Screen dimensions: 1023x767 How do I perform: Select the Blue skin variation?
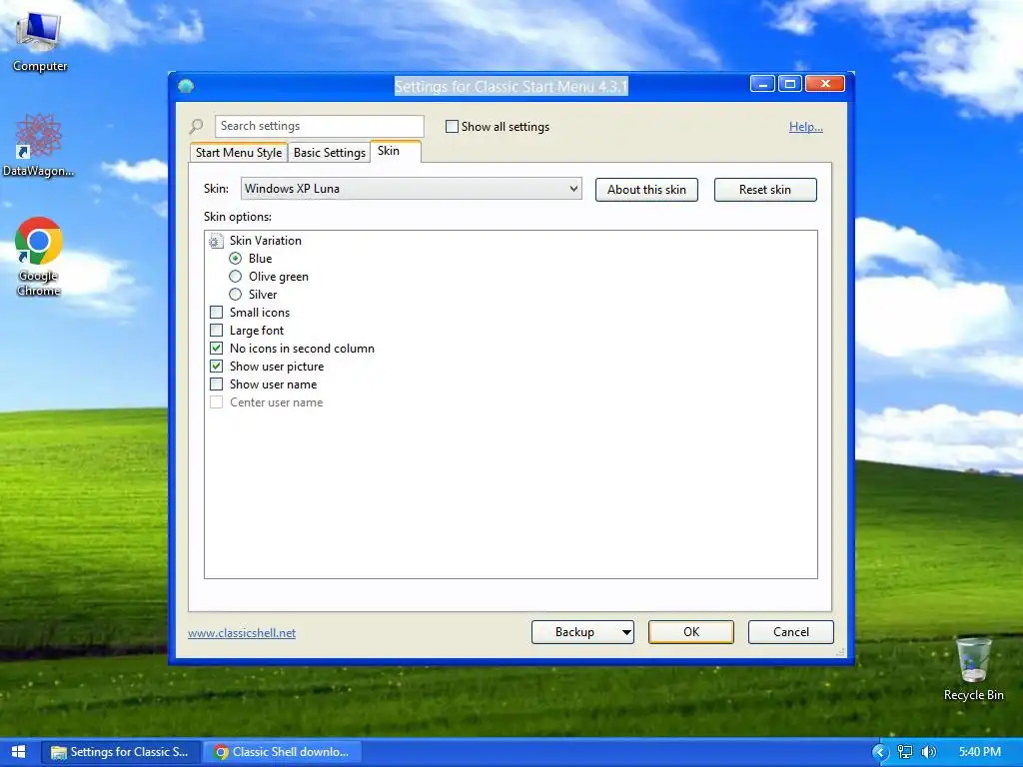click(x=236, y=259)
